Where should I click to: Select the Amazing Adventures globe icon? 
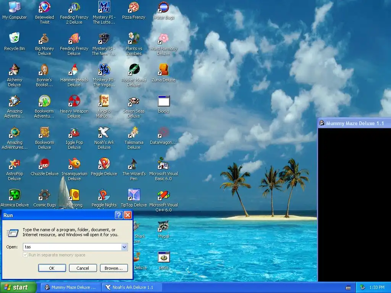tap(15, 138)
